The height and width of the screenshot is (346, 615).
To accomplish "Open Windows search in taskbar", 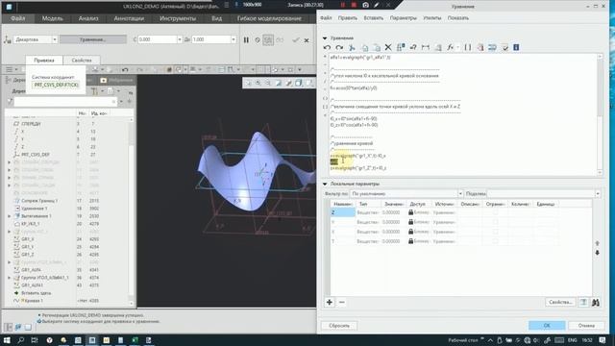I will coord(21,340).
